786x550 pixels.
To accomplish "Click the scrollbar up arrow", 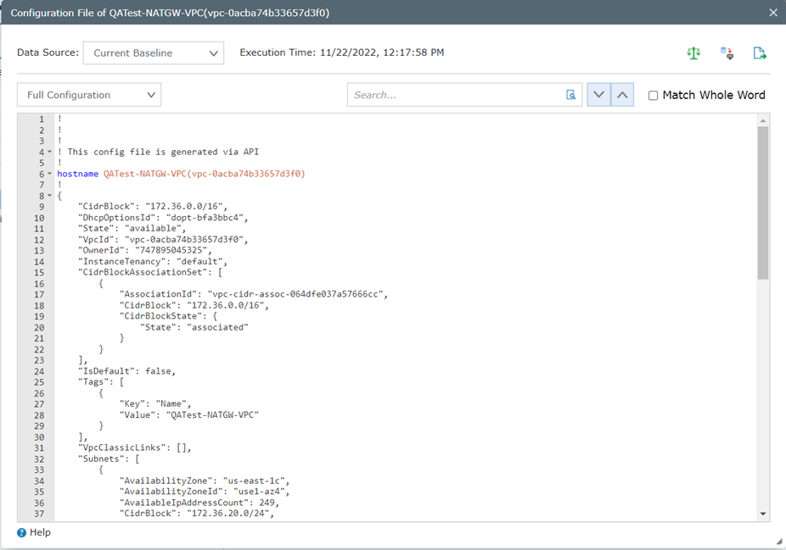I will [x=762, y=121].
